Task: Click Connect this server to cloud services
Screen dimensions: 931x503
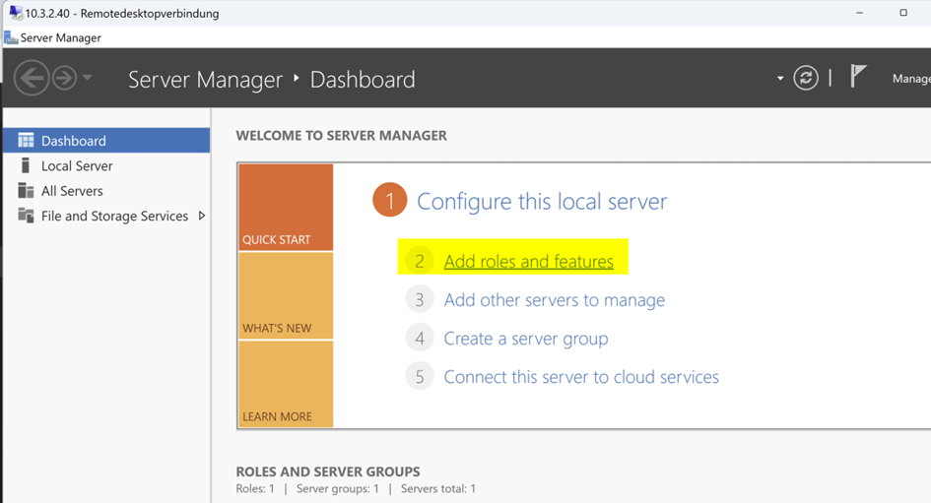Action: pos(581,377)
